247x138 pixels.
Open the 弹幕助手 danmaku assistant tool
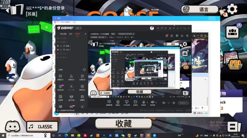coord(60,77)
